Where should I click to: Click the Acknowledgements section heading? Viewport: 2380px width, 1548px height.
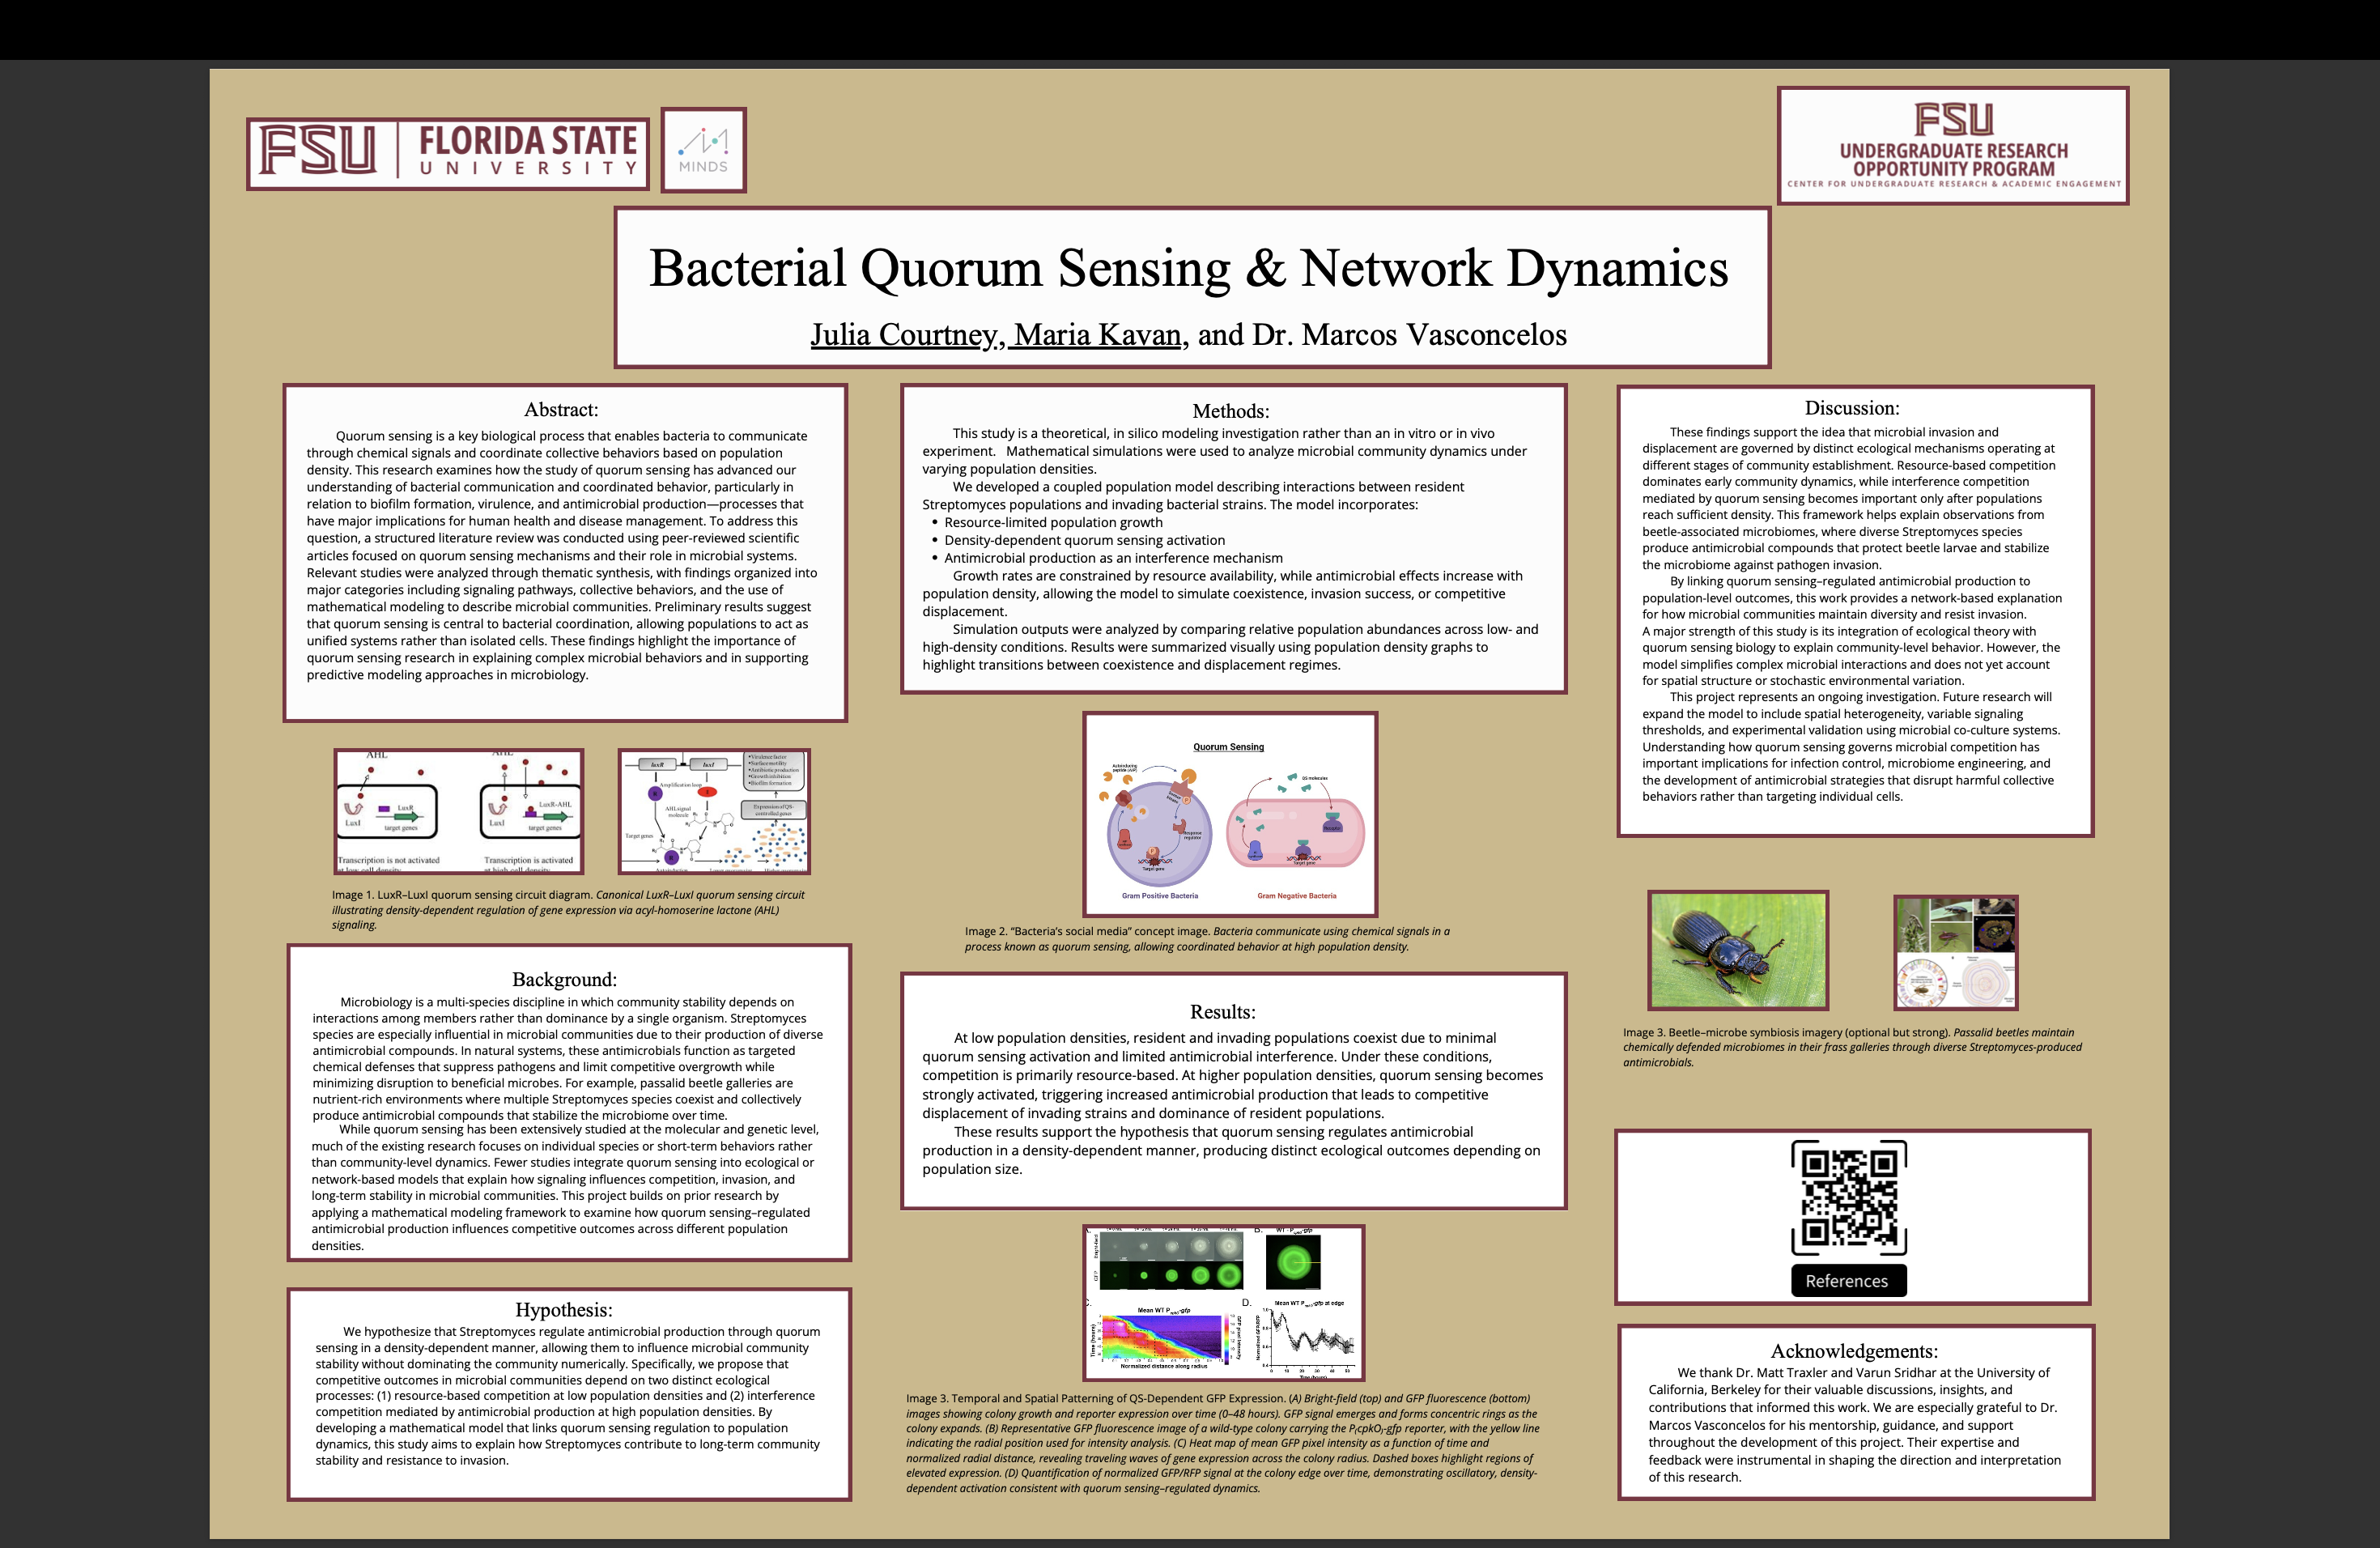point(1853,1351)
